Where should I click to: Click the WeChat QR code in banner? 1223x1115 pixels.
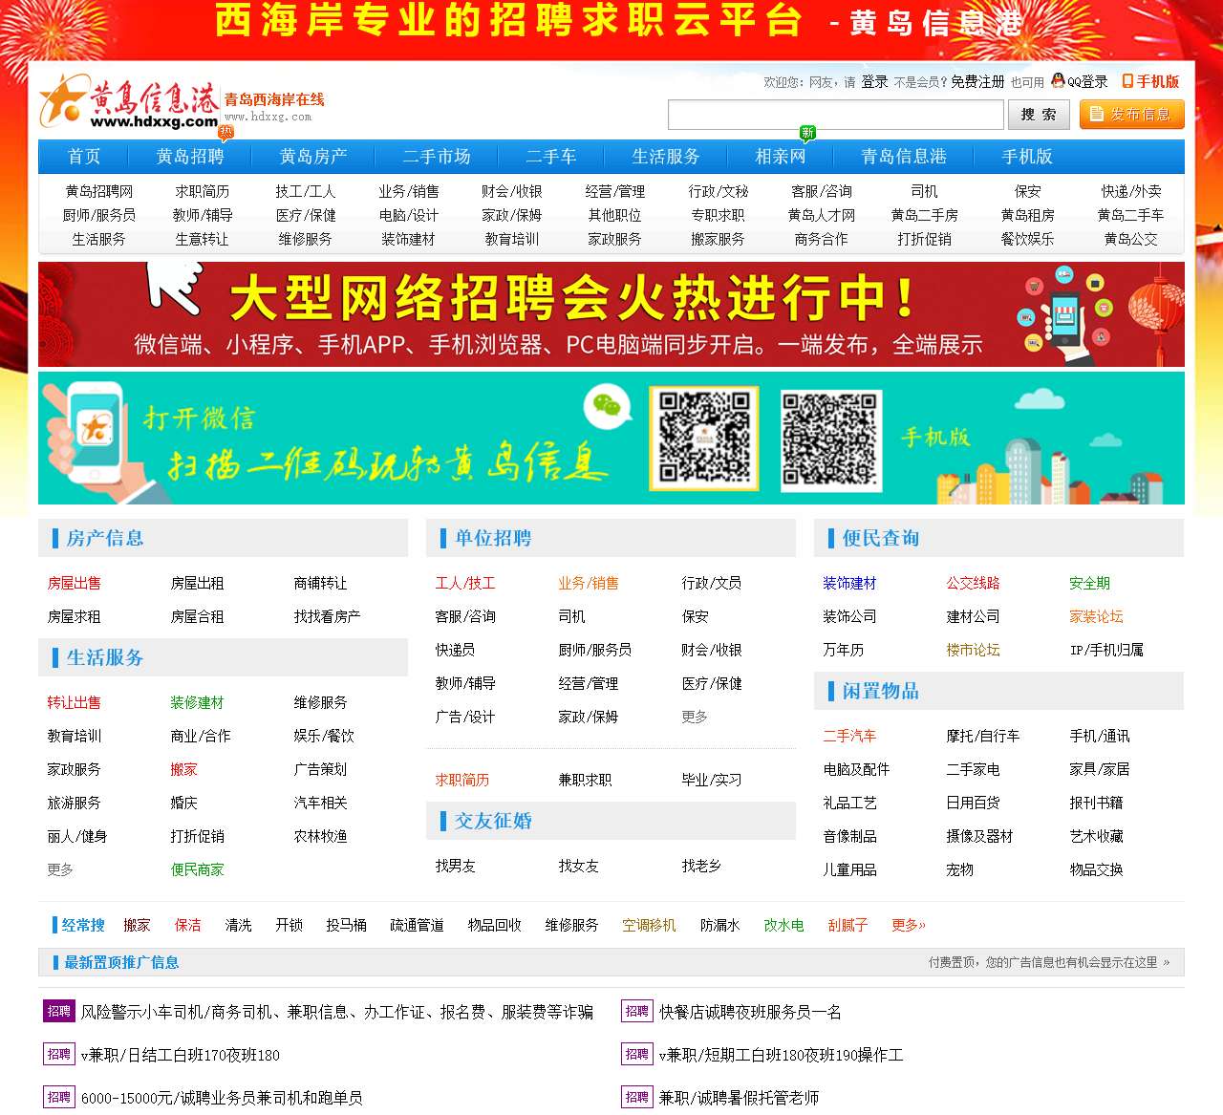click(704, 439)
